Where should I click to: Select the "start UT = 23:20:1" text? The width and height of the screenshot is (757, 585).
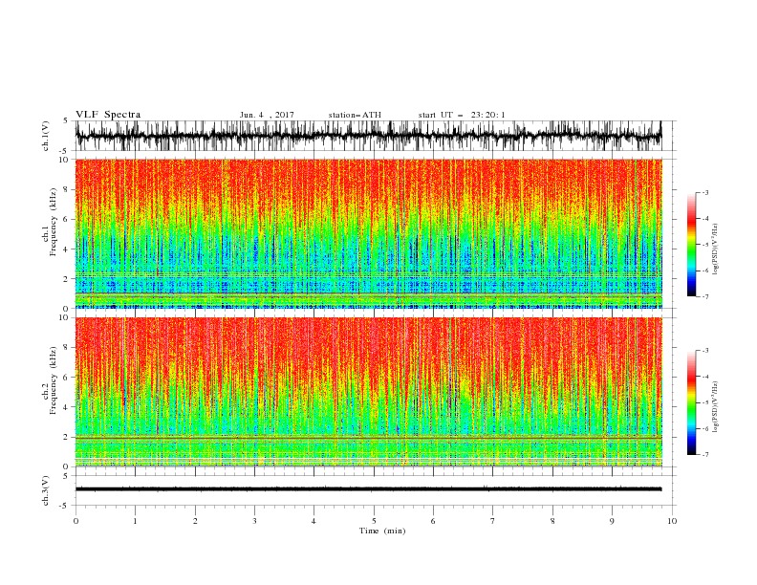point(462,115)
